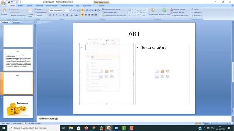The image size is (234, 131).
Task: Open File Explorer from the taskbar
Action: (x=71, y=128)
